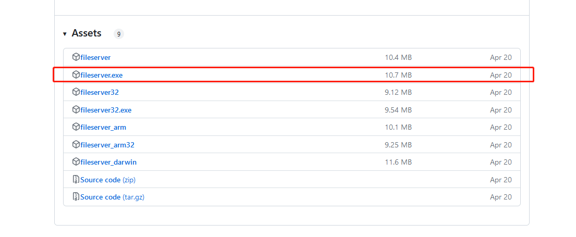Get the fileserver_arm build
This screenshot has width=576, height=237.
[x=103, y=127]
